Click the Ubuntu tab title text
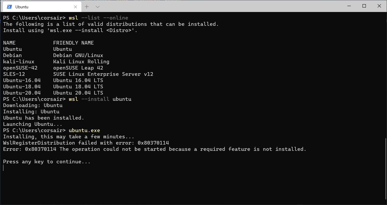 pos(22,7)
